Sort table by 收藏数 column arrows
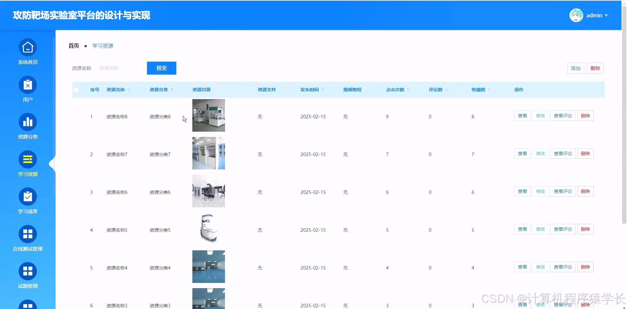Viewport: 627px width, 309px height. (x=489, y=90)
